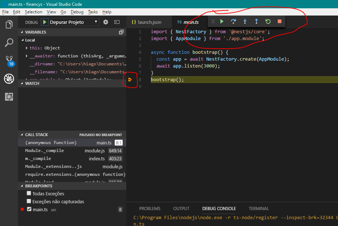Click line number 4 in the gutter
This screenshot has width=338, height=226.
pos(140,52)
